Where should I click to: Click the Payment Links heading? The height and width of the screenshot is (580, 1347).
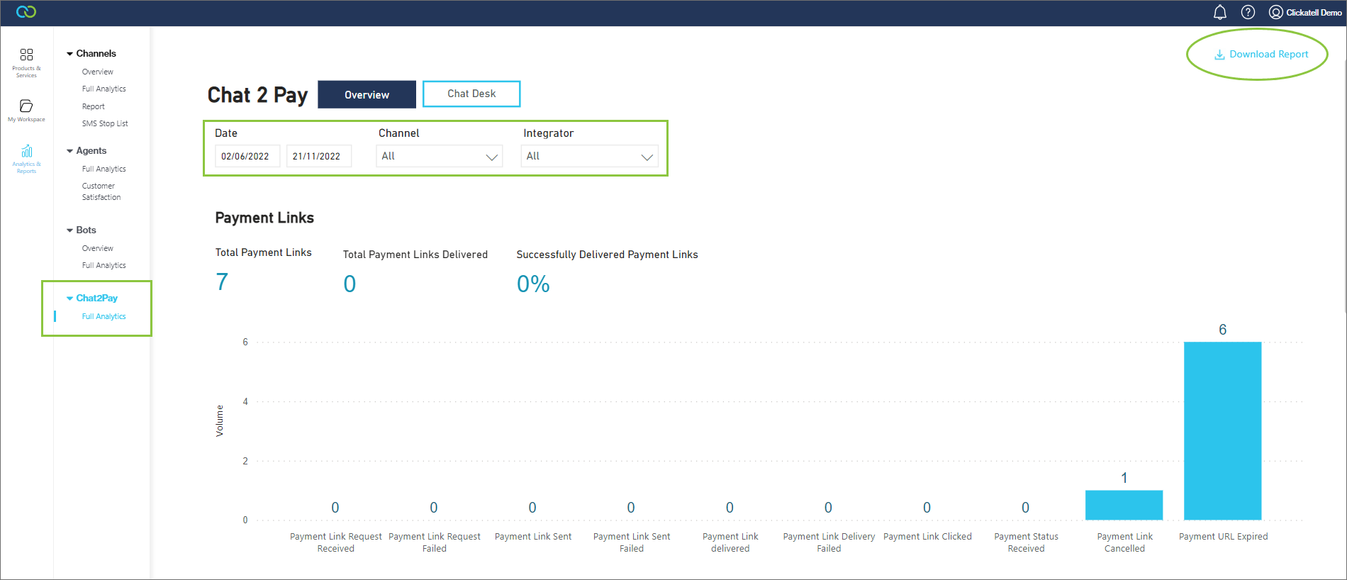click(264, 218)
